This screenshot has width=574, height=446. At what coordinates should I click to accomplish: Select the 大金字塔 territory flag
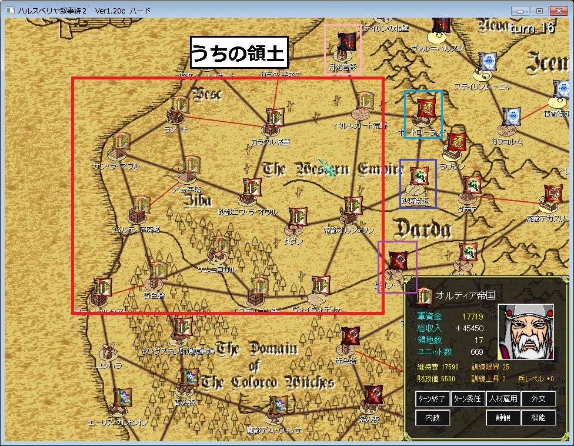(191, 165)
